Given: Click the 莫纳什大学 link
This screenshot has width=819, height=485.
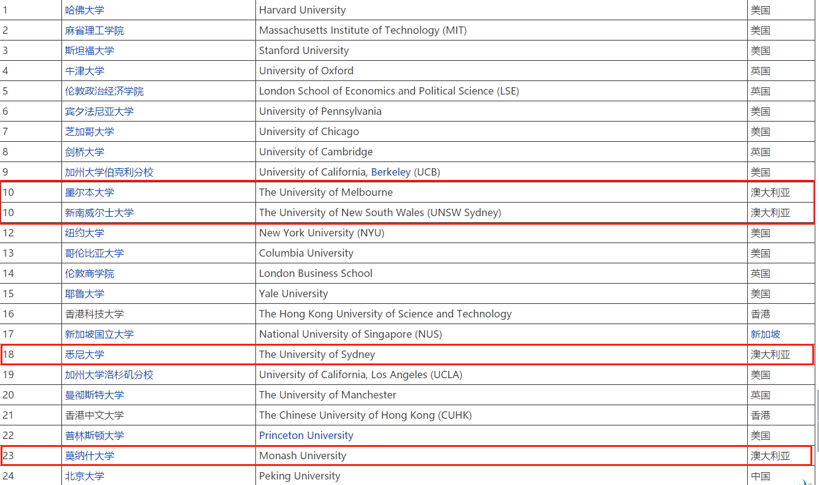Looking at the screenshot, I should (90, 456).
